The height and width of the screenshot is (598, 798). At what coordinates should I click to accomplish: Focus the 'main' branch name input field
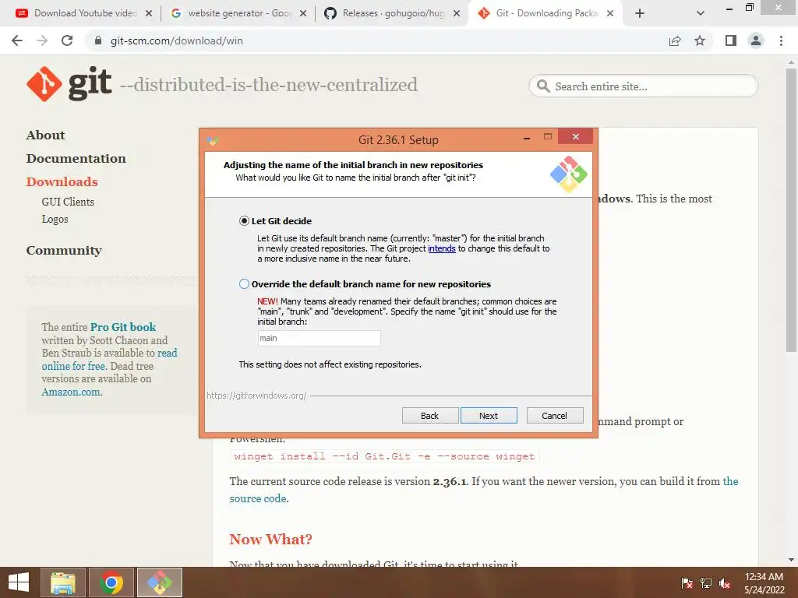pos(319,338)
